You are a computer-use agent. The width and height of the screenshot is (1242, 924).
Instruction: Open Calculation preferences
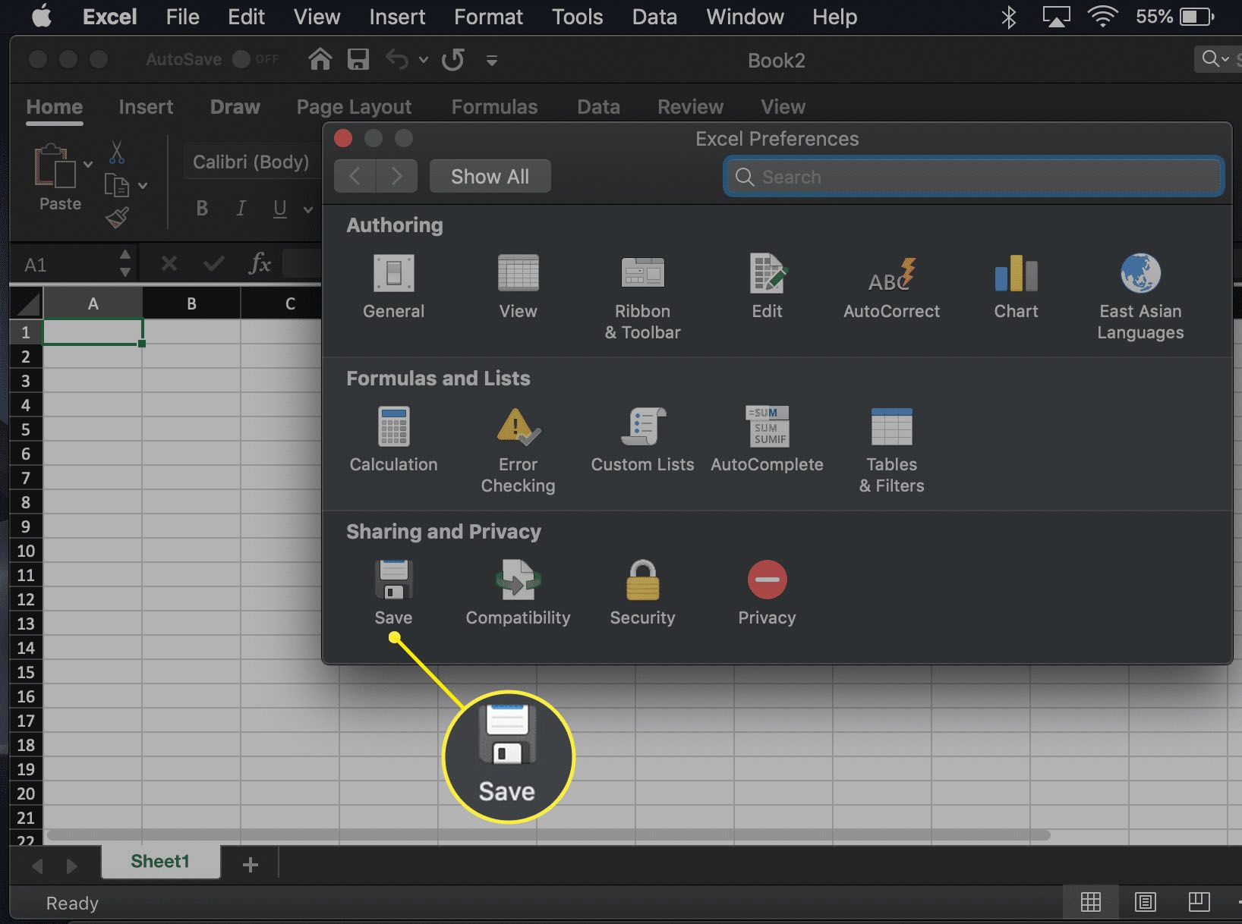[393, 440]
